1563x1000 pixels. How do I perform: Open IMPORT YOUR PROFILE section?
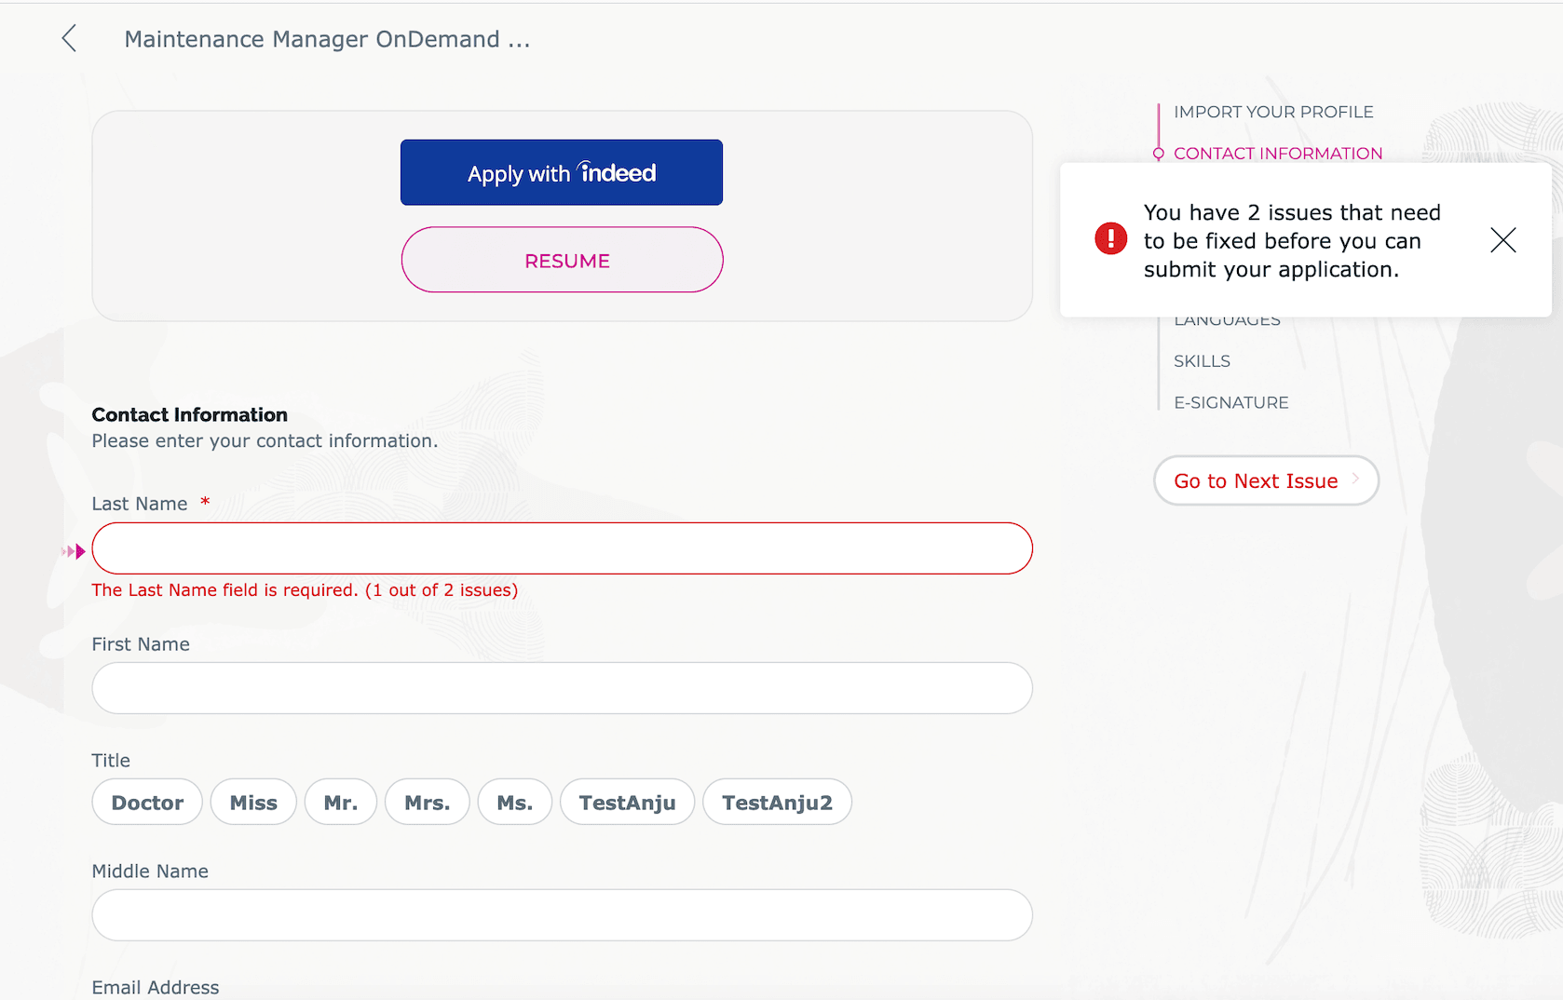(x=1273, y=112)
